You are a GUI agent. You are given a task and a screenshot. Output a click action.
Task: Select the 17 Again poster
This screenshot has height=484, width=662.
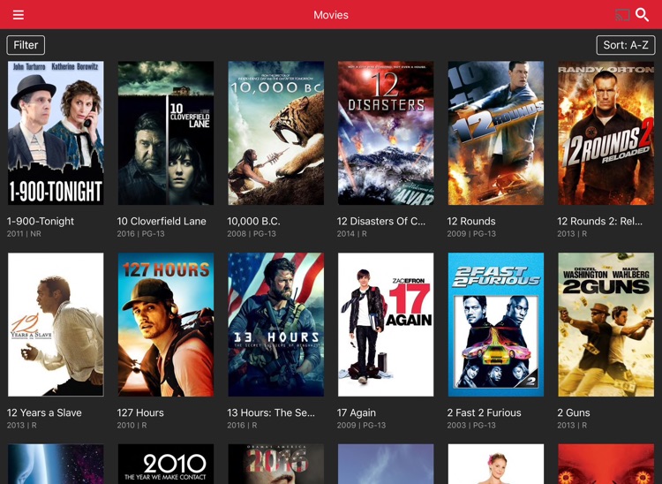click(386, 324)
